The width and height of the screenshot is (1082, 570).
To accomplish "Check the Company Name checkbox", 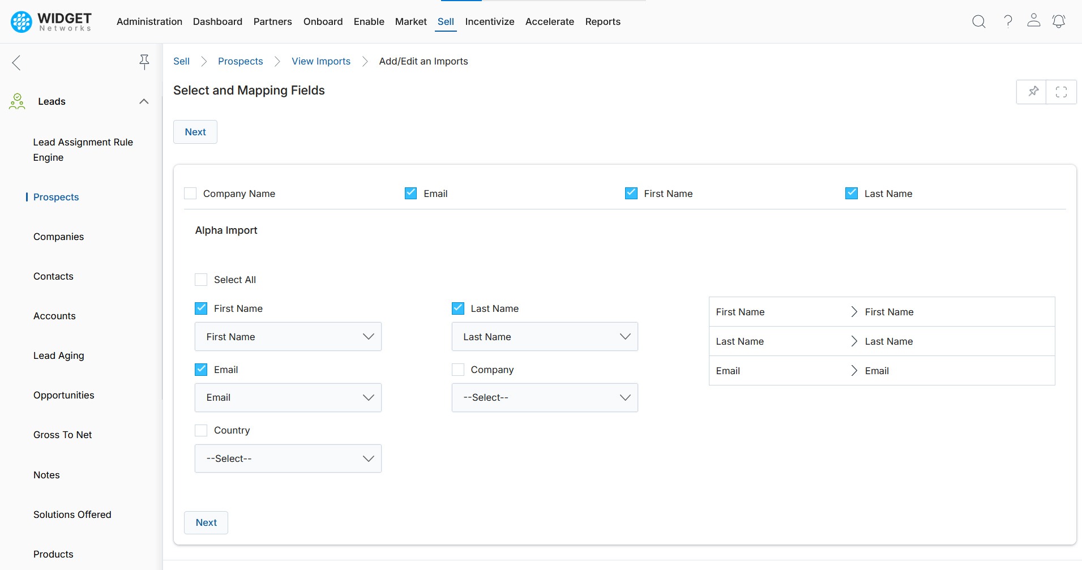I will point(190,194).
